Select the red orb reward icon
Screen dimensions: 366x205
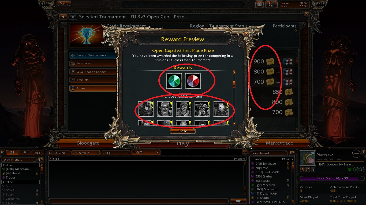pyautogui.click(x=193, y=81)
